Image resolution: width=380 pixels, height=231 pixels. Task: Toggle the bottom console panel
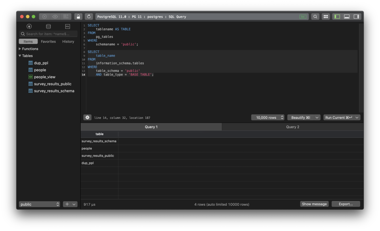coord(347,17)
